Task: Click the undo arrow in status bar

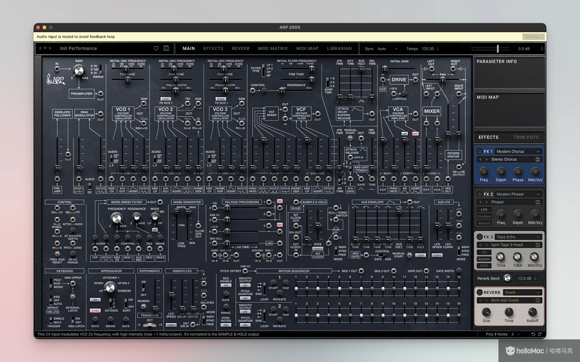Action: [x=533, y=334]
